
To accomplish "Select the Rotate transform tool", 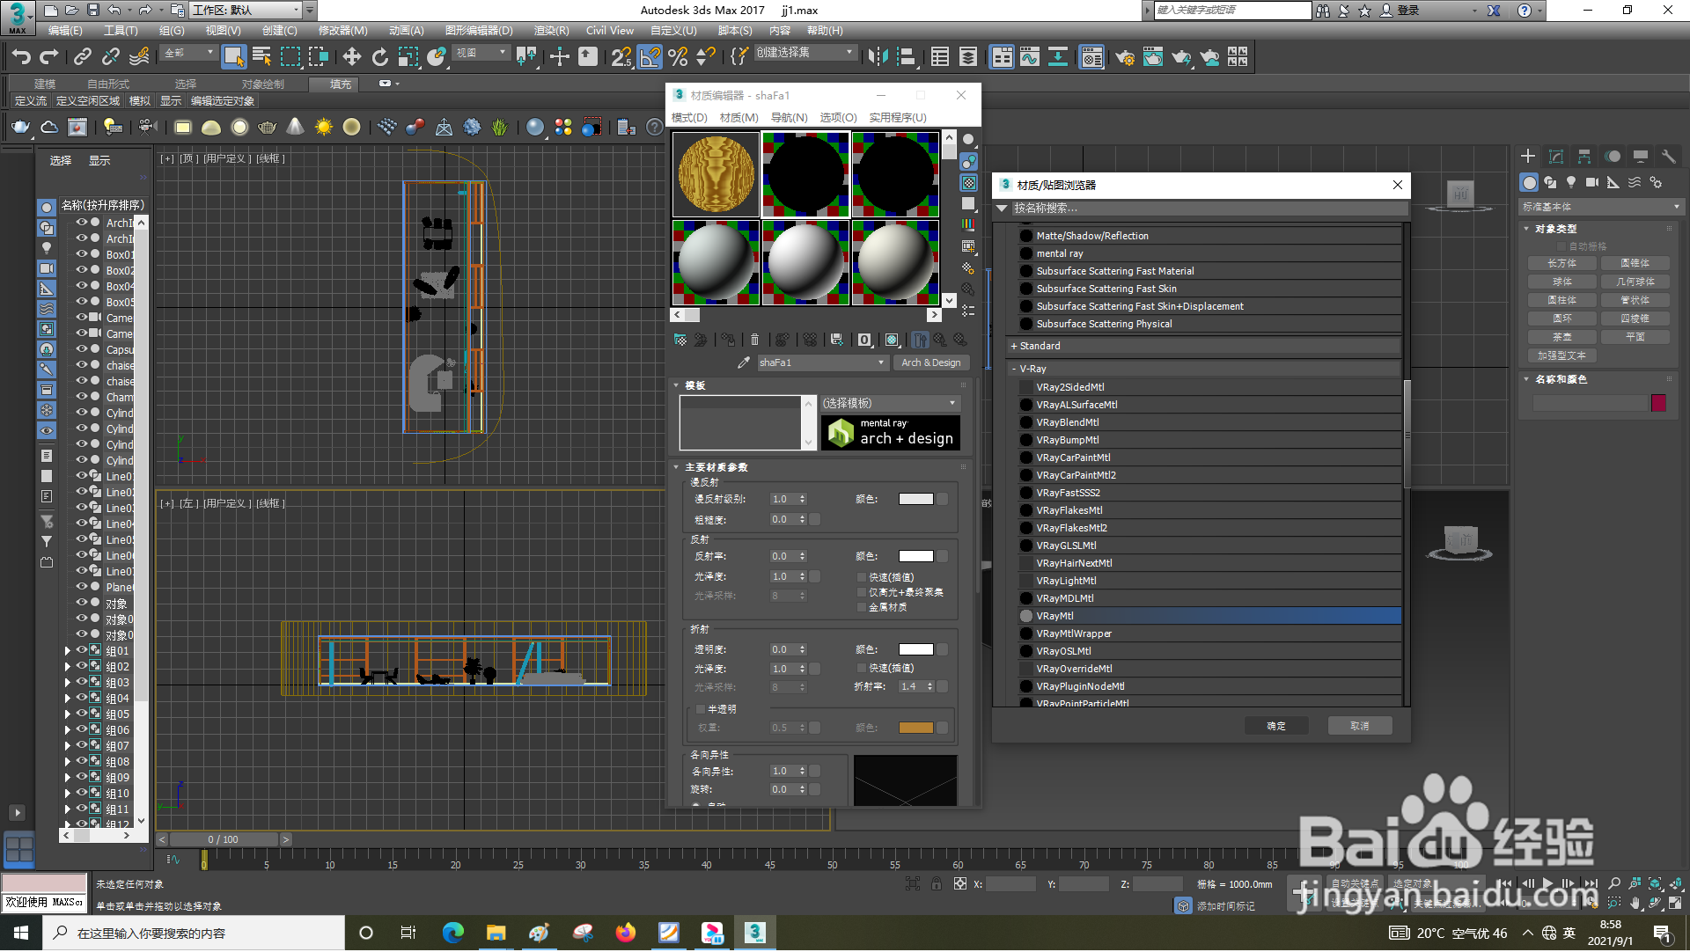I will click(x=379, y=57).
